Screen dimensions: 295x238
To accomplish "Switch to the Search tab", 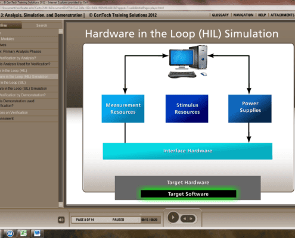I will point(42,26).
